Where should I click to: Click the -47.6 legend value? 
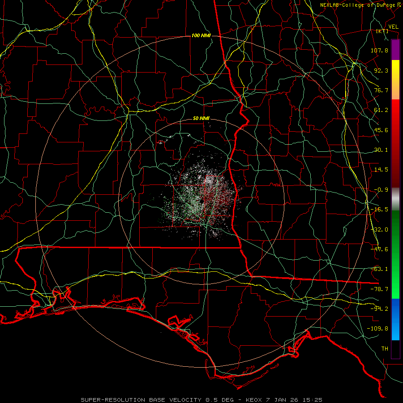click(379, 249)
